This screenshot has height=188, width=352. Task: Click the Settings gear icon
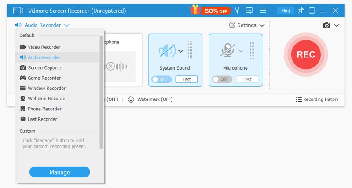click(x=232, y=25)
